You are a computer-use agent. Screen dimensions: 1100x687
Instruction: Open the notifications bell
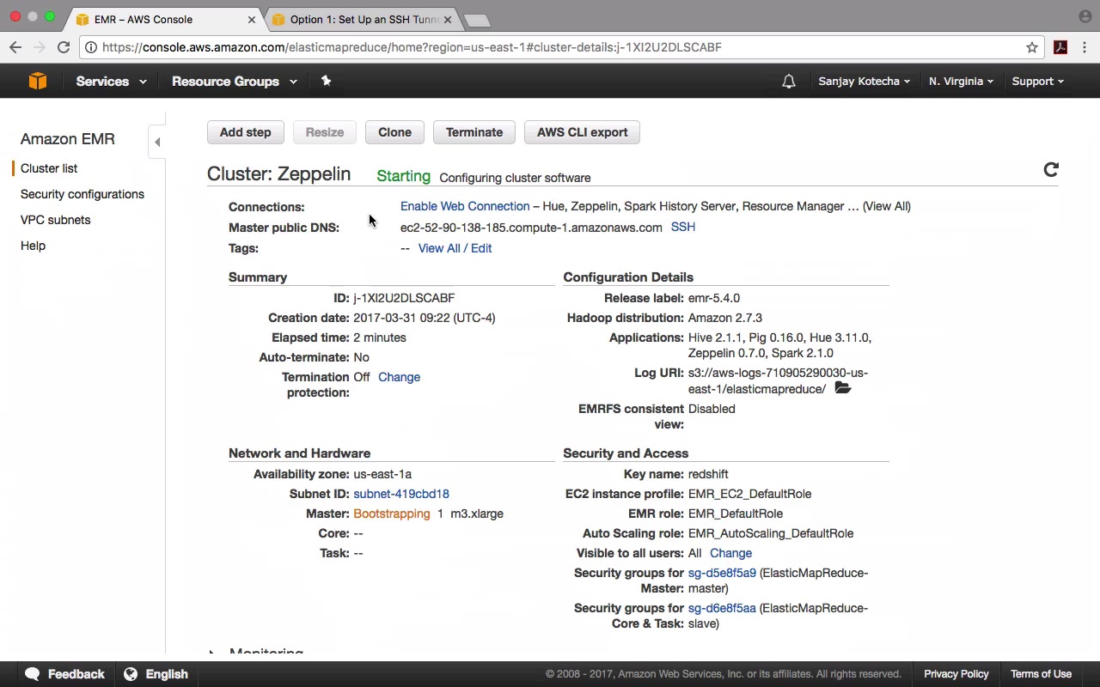pos(788,82)
